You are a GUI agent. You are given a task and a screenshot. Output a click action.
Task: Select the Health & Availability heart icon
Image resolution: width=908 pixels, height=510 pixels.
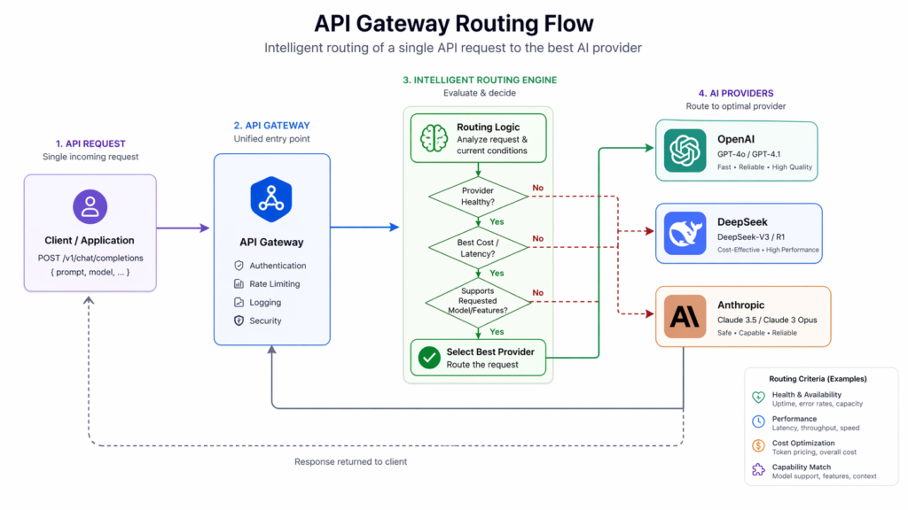(758, 398)
